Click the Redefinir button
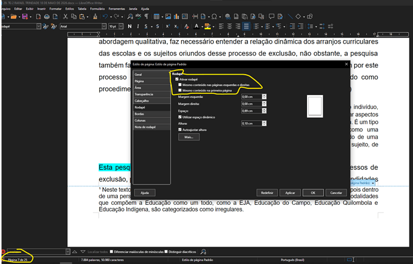This screenshot has width=413, height=264. tap(267, 193)
